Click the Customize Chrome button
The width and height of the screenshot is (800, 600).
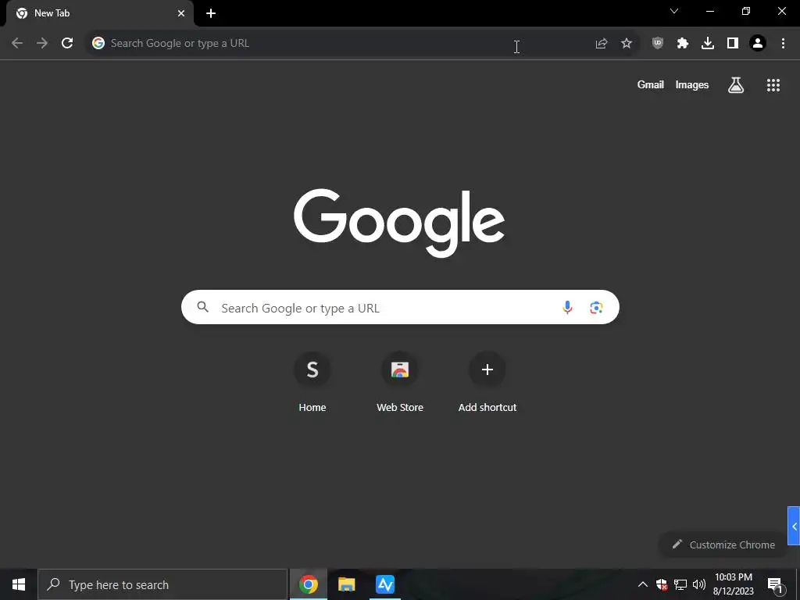point(723,545)
